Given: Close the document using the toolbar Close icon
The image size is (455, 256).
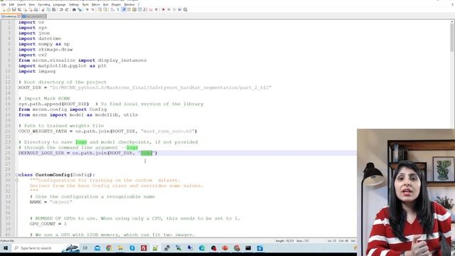Looking at the screenshot, I should point(26,9).
